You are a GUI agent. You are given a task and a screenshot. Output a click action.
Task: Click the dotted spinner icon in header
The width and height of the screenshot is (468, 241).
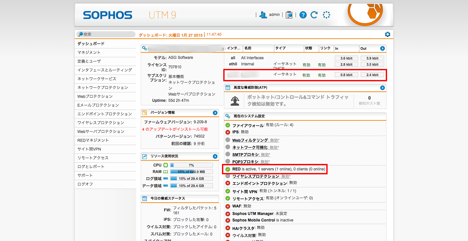326,15
